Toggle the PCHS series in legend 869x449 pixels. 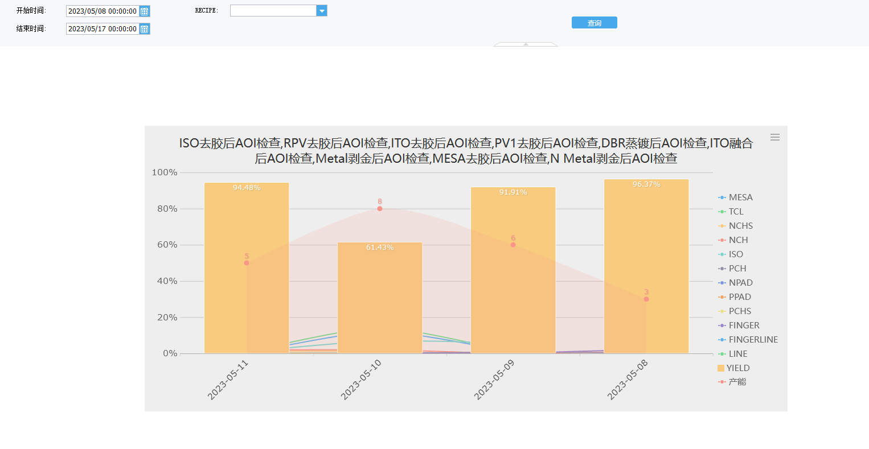click(x=735, y=311)
